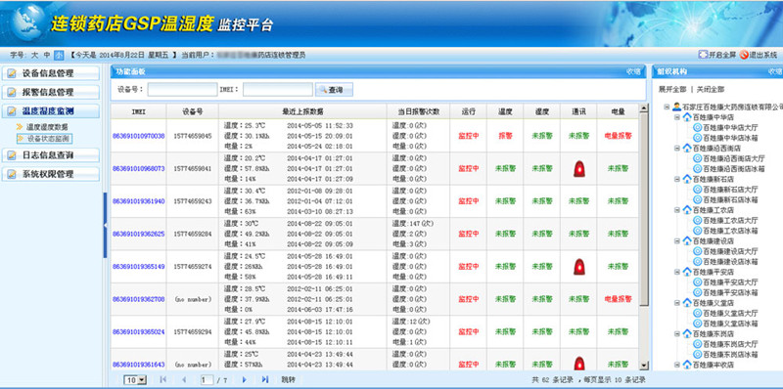Viewport: 783px width, 389px height.
Task: Collapse the 百姓康沿西街店 tree node
Action: (677, 149)
